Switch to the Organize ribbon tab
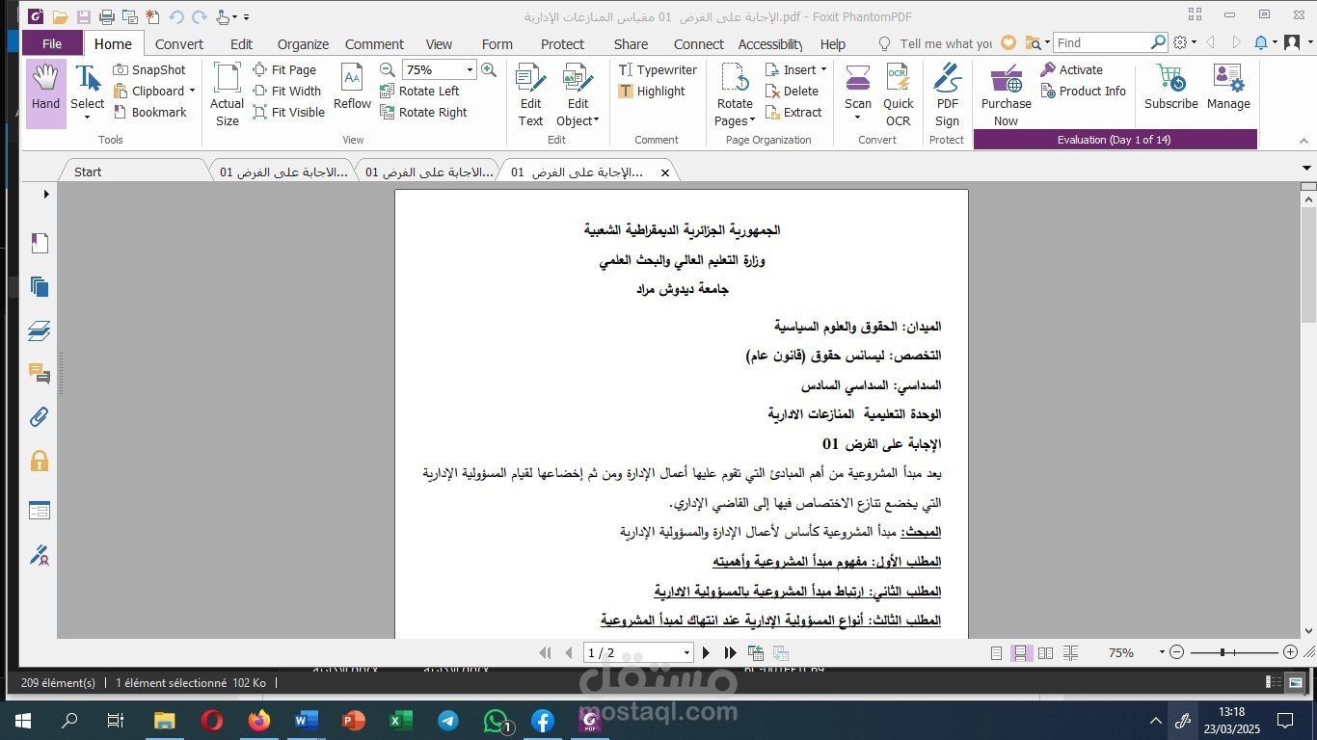Image resolution: width=1317 pixels, height=740 pixels. tap(303, 43)
